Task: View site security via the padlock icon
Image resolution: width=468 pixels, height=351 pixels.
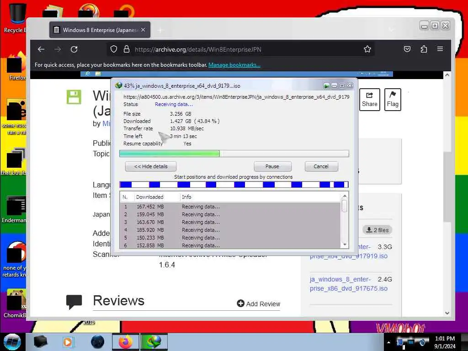Action: coord(127,49)
